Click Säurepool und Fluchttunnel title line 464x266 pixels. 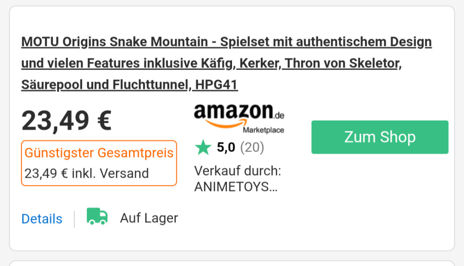(105, 85)
